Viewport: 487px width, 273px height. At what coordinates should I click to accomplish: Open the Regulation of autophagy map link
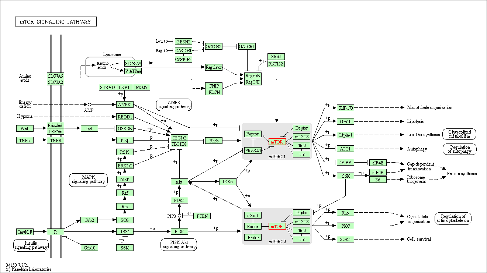pyautogui.click(x=459, y=149)
